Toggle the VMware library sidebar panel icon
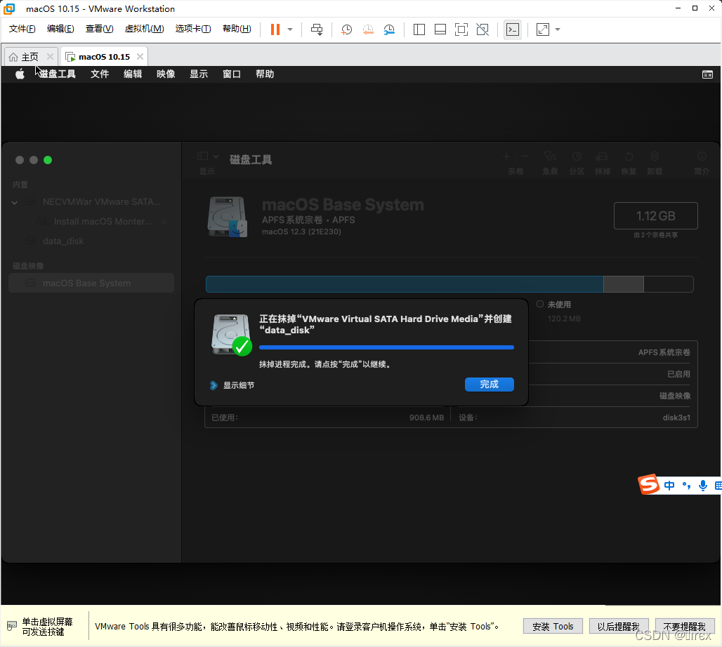Viewport: 722px width, 647px height. point(419,29)
